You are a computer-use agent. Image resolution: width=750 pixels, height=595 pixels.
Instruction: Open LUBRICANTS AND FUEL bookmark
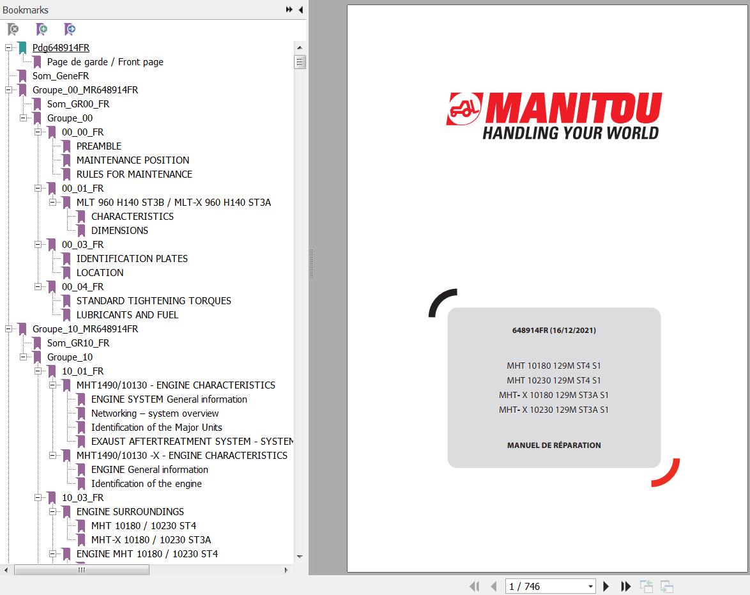pos(127,315)
